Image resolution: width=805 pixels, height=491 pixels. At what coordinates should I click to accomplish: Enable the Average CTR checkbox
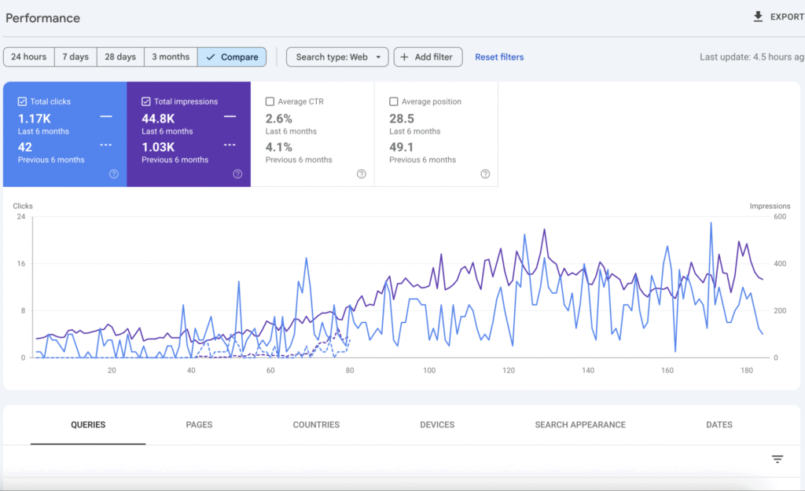click(x=270, y=101)
